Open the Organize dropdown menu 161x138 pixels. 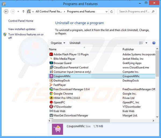(x=58, y=43)
